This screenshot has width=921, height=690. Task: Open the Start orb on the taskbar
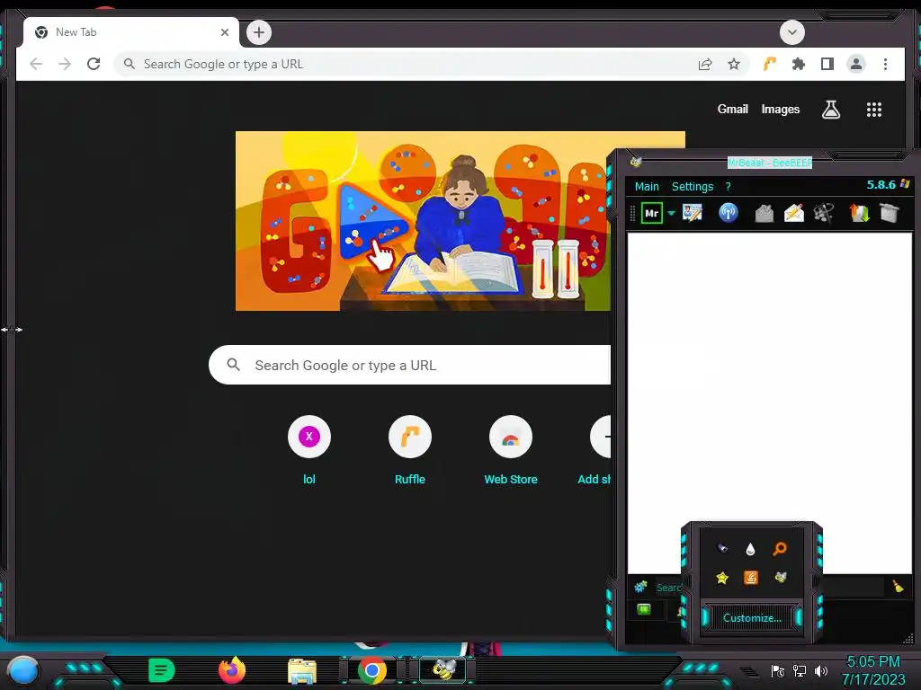pos(22,671)
